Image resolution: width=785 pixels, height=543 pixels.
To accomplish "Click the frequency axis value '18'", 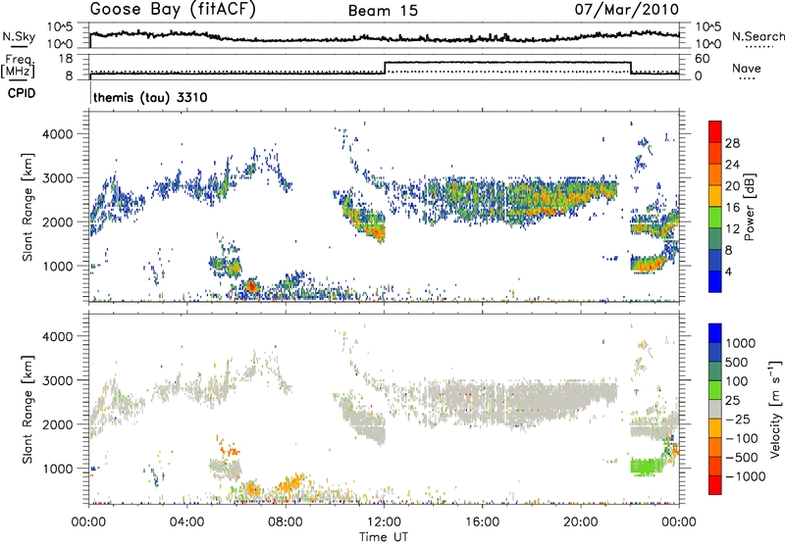I will pos(65,59).
